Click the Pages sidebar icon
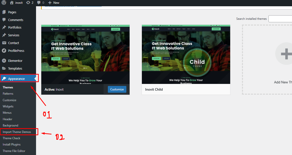Viewport: 292px width, 155px height. click(x=4, y=12)
